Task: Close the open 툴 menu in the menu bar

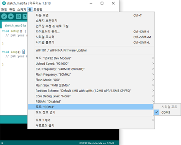Action: (x=30, y=10)
